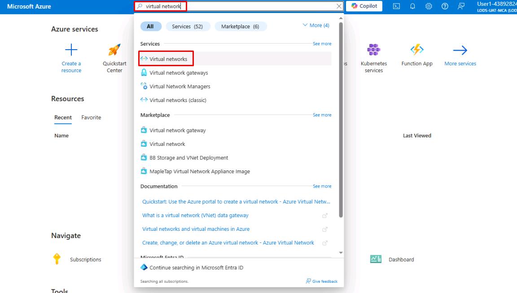Image resolution: width=517 pixels, height=293 pixels.
Task: Click Microsoft Azure home title
Action: coord(29,6)
